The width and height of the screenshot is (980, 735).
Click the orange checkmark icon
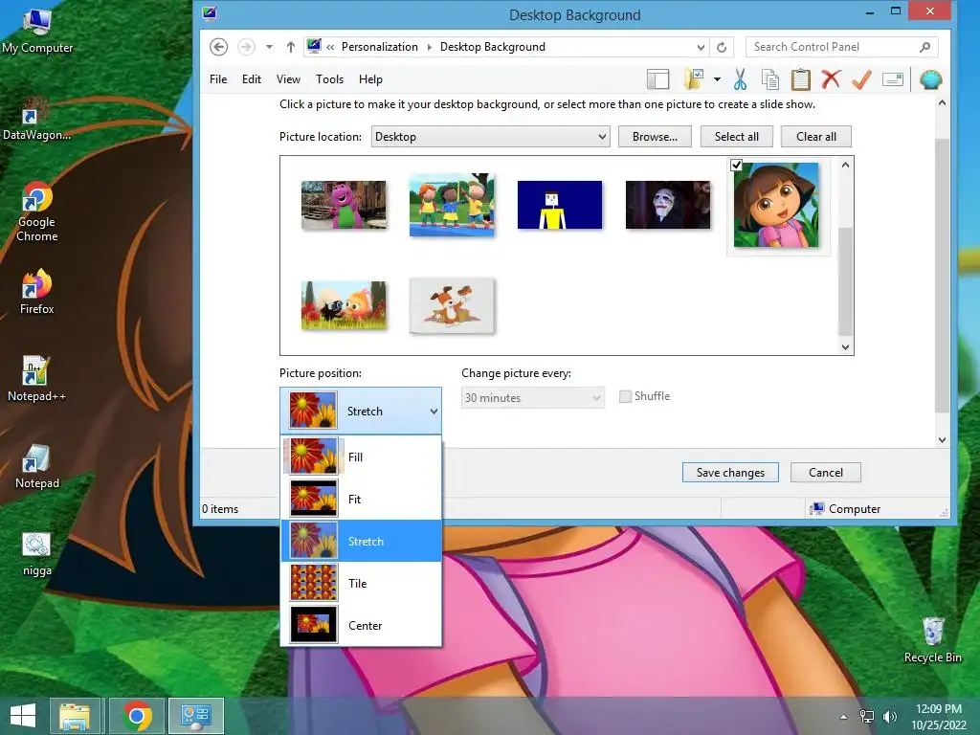click(862, 79)
